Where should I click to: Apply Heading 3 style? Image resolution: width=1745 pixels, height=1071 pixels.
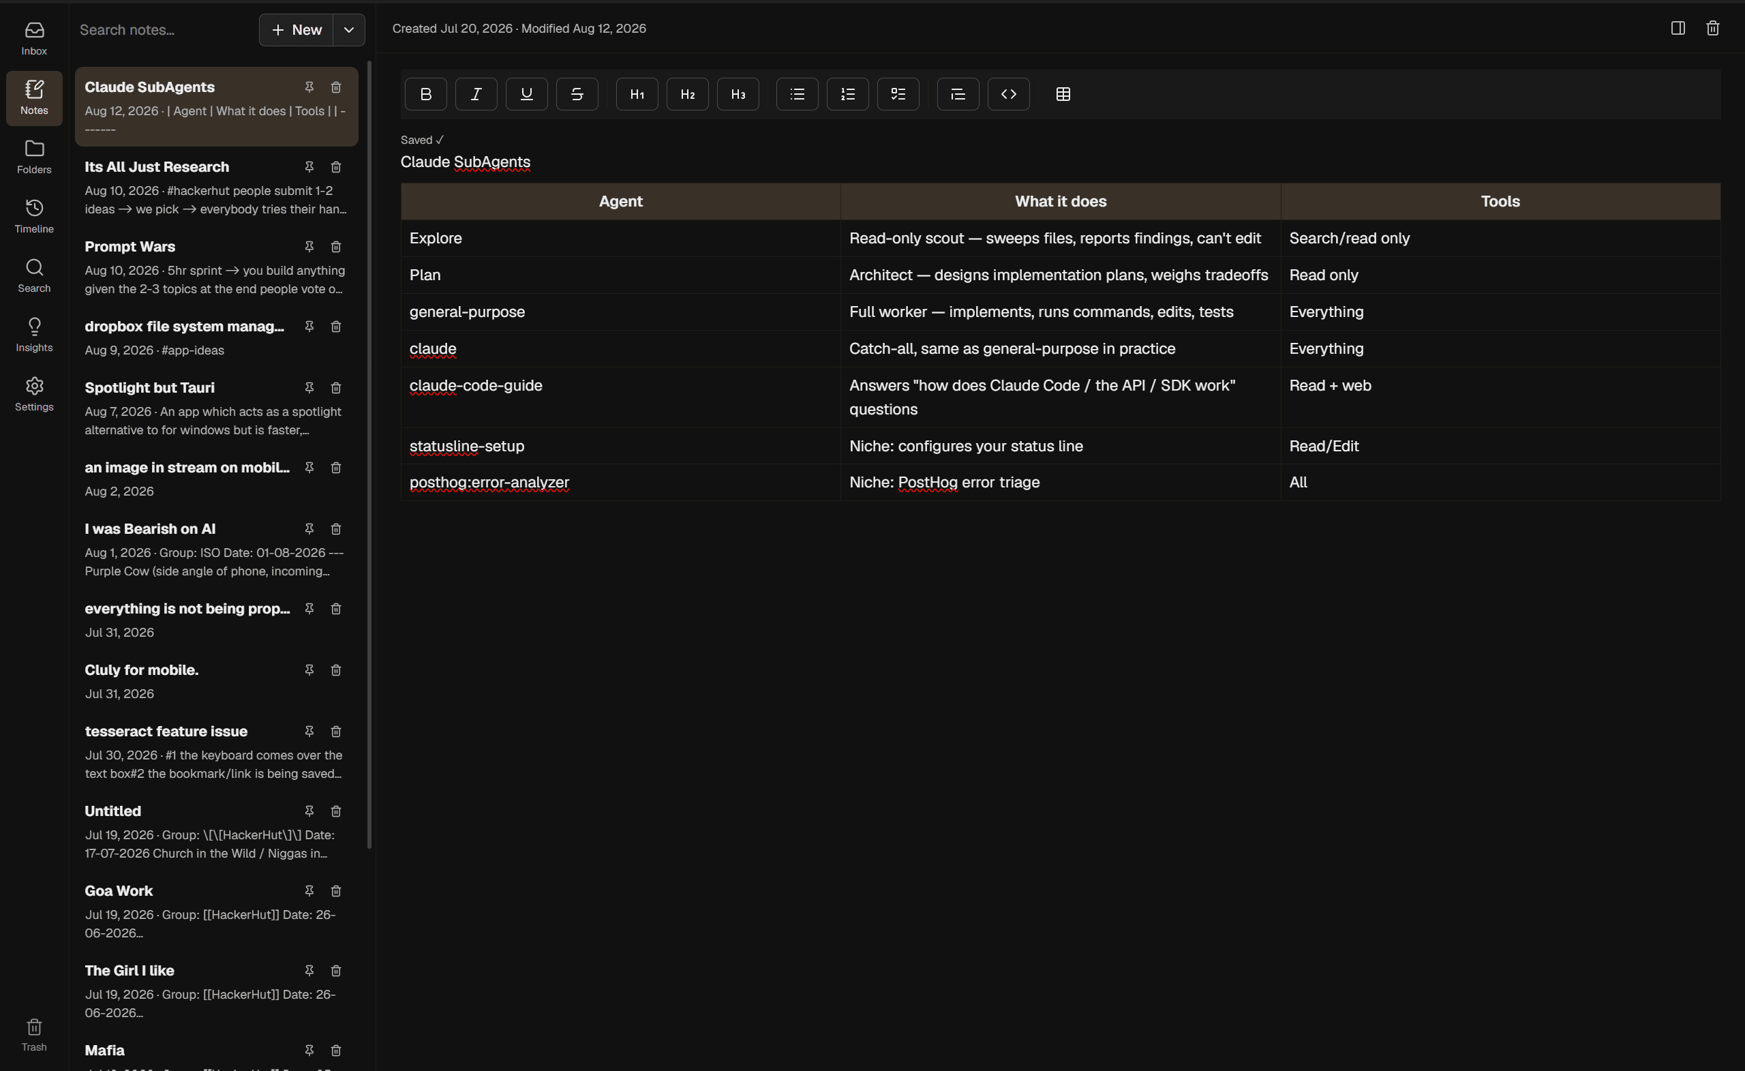[738, 94]
